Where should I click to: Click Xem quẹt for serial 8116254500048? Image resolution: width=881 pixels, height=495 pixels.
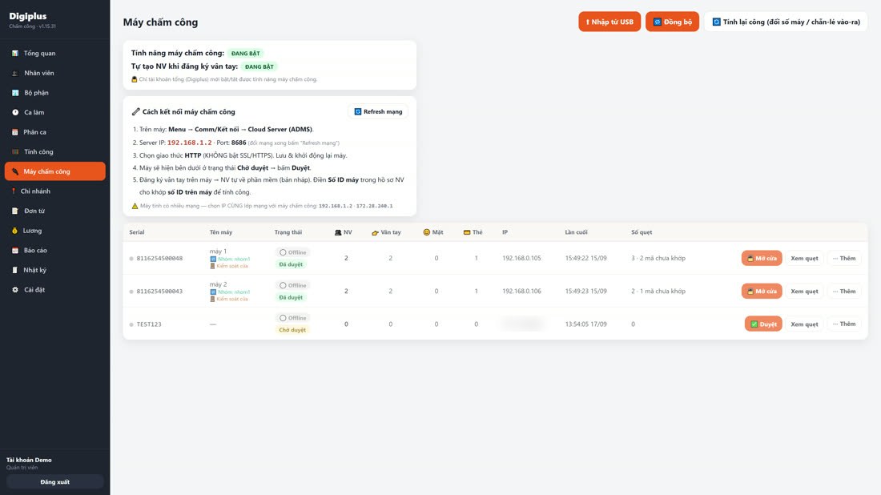tap(805, 258)
